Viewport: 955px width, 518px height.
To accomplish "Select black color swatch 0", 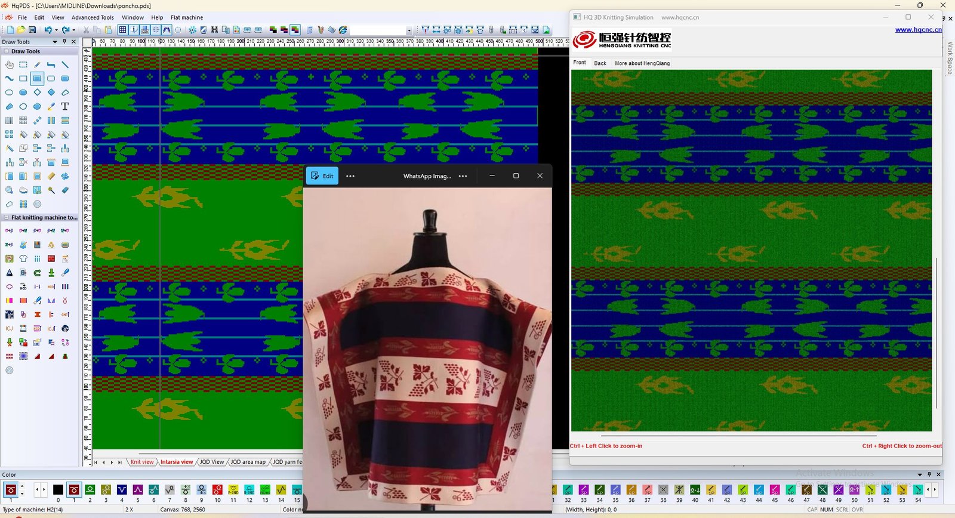I will coord(58,490).
